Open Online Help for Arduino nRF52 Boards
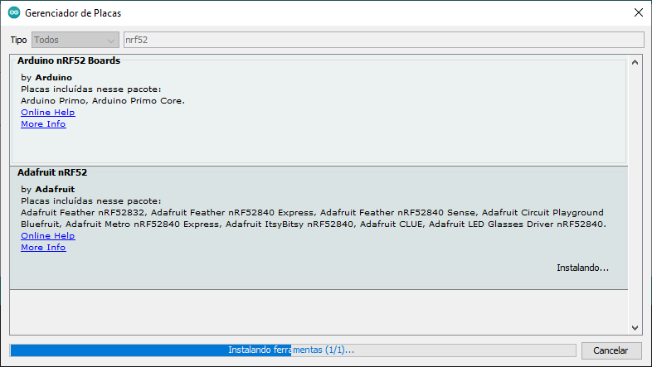The height and width of the screenshot is (367, 652). [48, 112]
